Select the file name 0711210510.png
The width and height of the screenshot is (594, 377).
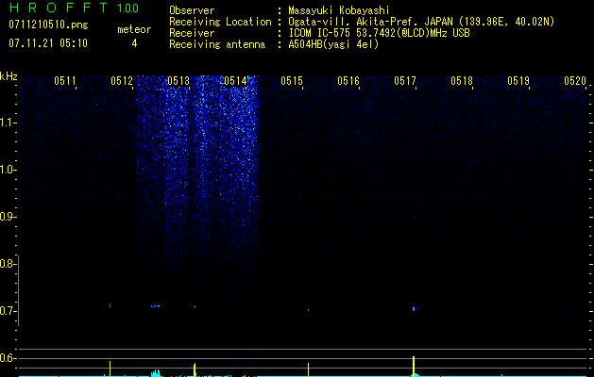(48, 25)
